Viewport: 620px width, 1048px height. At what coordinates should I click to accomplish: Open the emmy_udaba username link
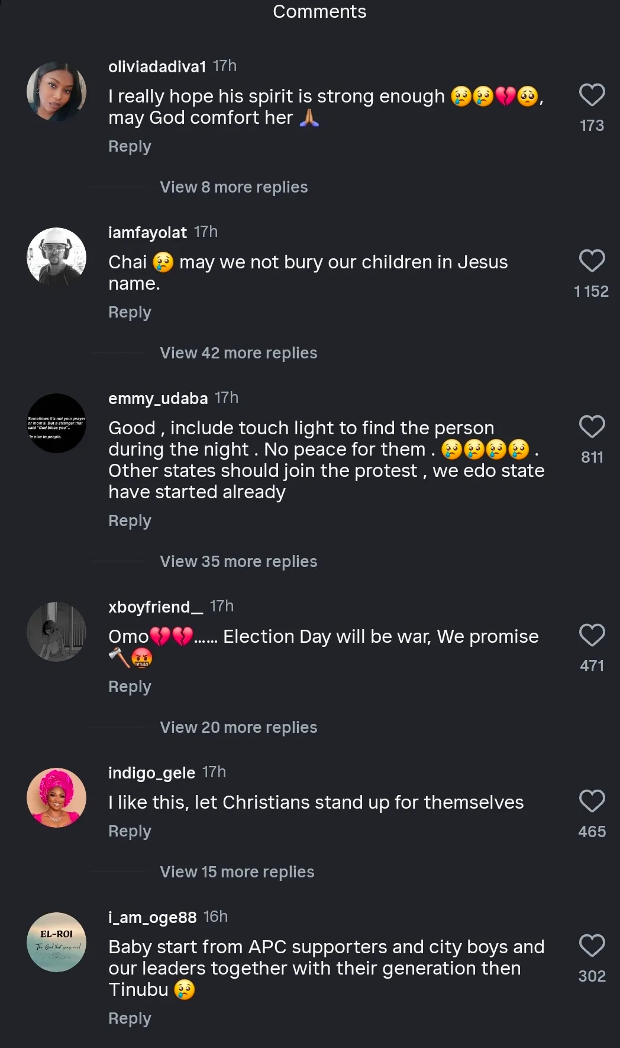coord(158,399)
